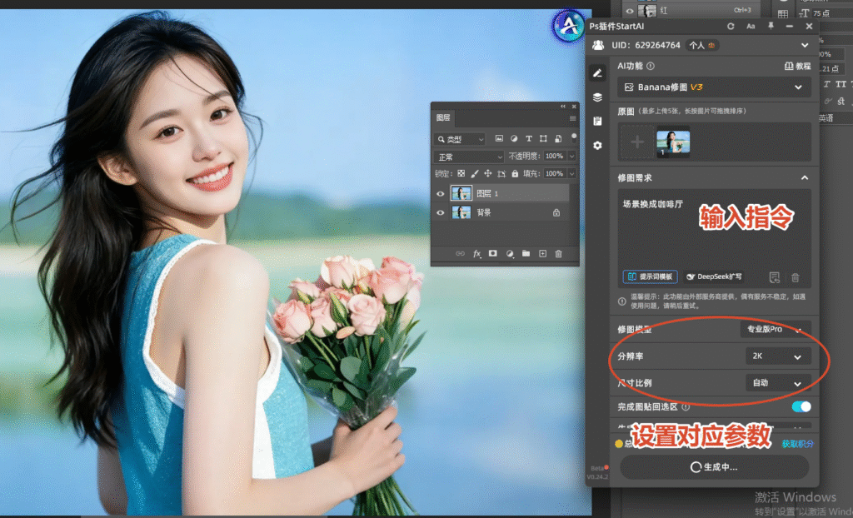Hide the 背景 layer with its eye icon

click(x=440, y=212)
